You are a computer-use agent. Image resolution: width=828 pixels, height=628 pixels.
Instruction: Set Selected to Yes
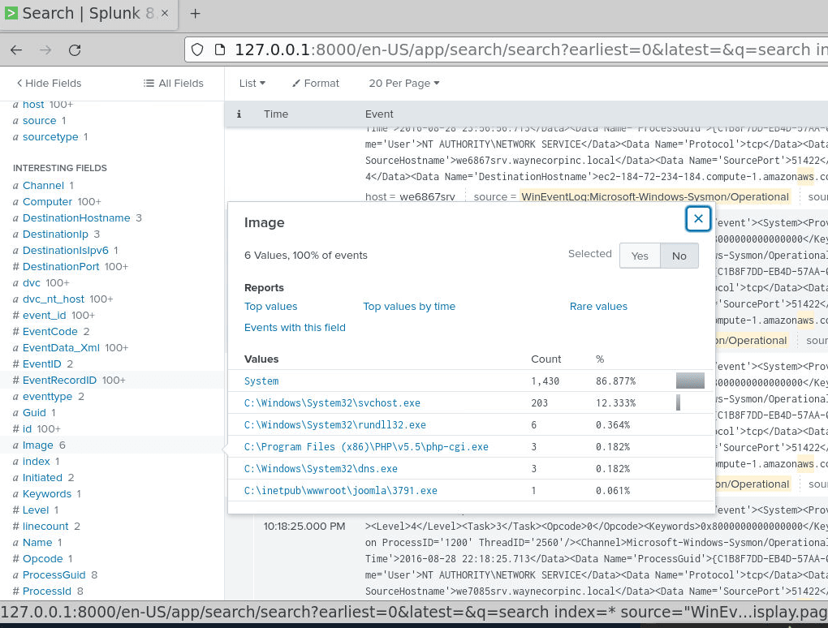click(x=640, y=256)
